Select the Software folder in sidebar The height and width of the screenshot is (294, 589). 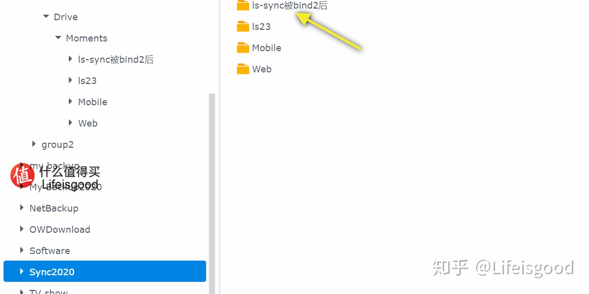(50, 251)
